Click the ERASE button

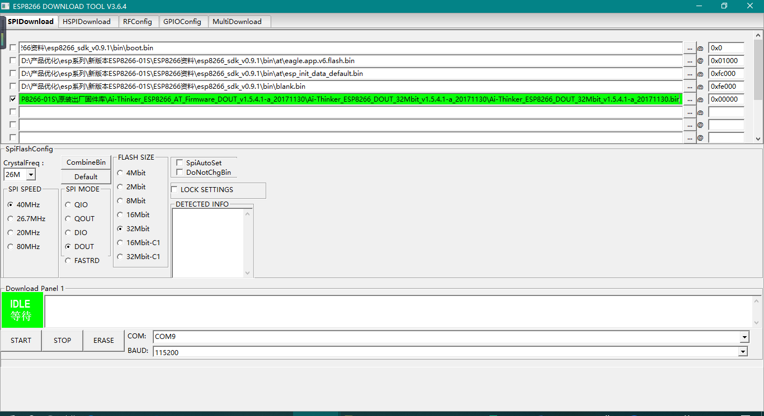pos(104,341)
